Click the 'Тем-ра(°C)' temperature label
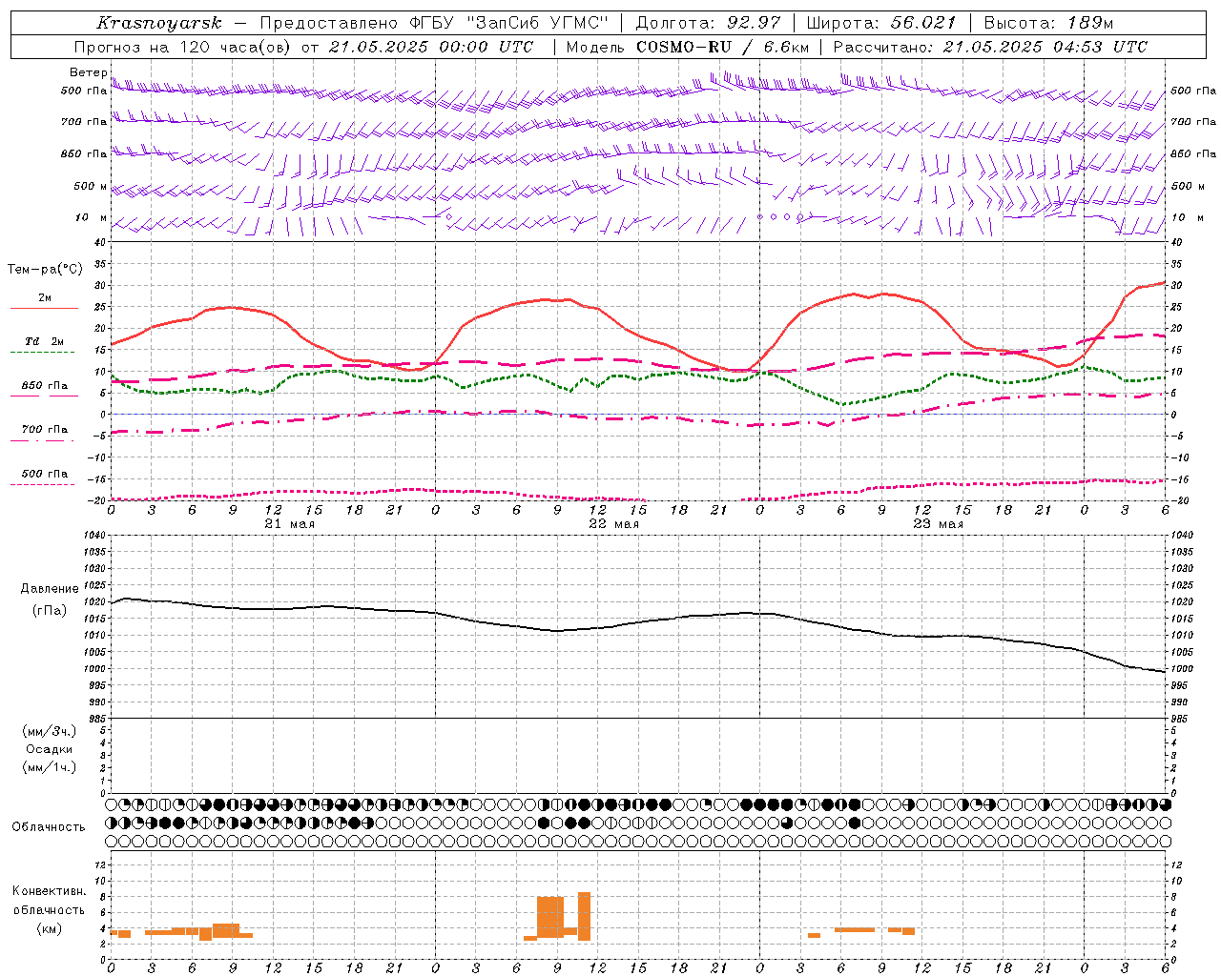The image size is (1221, 976). (x=45, y=270)
